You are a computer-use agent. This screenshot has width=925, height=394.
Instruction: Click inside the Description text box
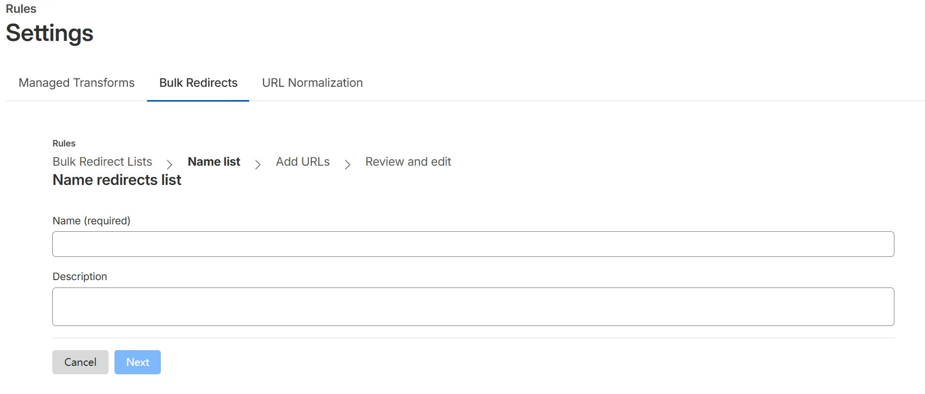click(473, 307)
